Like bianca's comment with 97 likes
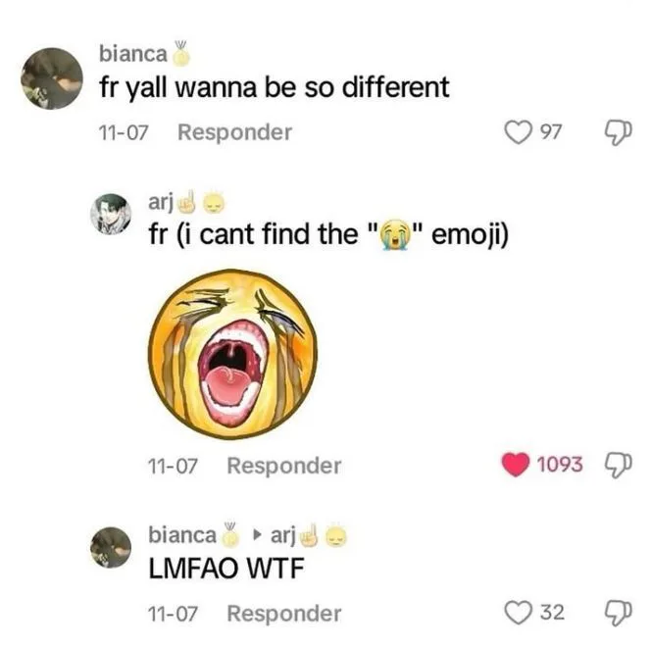 [518, 132]
